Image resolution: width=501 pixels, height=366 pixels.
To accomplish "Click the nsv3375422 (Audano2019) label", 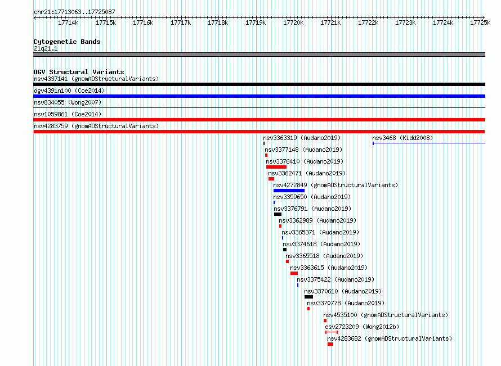I will pyautogui.click(x=336, y=279).
